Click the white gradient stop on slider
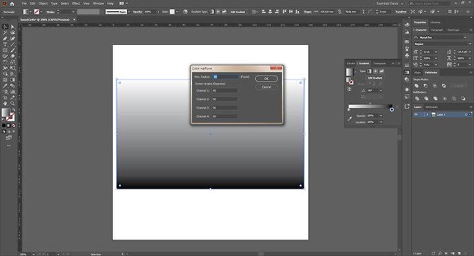The width and height of the screenshot is (474, 256). point(348,110)
